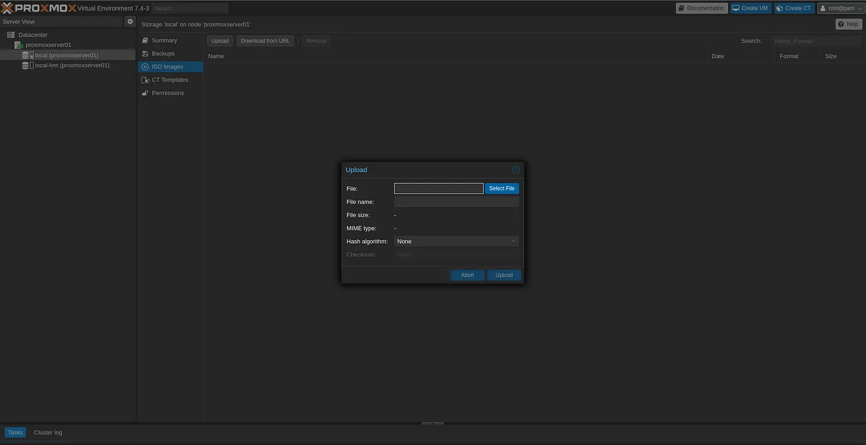Viewport: 866px width, 445px height.
Task: Click the Create CT button
Action: [794, 8]
